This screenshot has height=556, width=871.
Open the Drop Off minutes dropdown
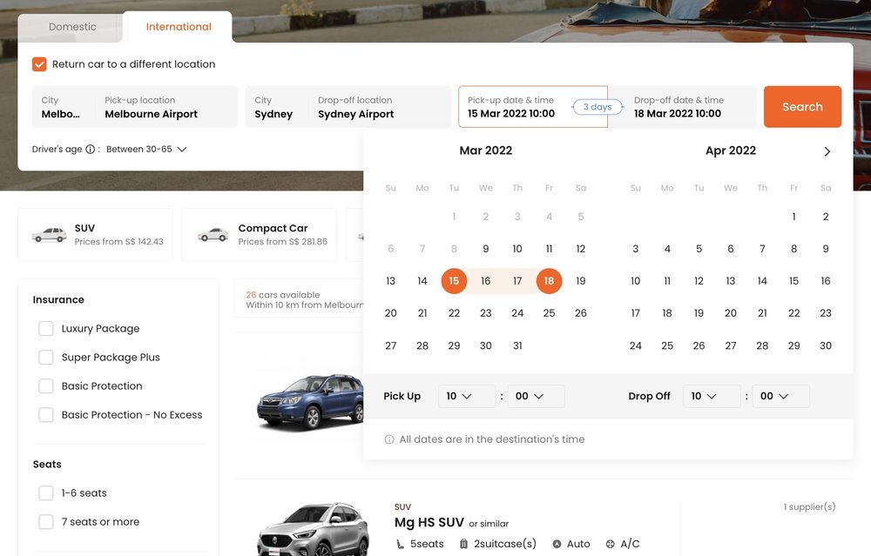coord(780,396)
